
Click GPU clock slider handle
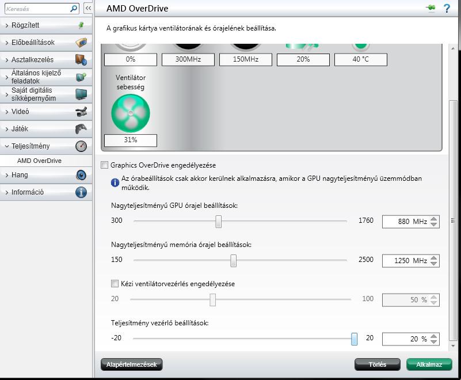pos(218,221)
